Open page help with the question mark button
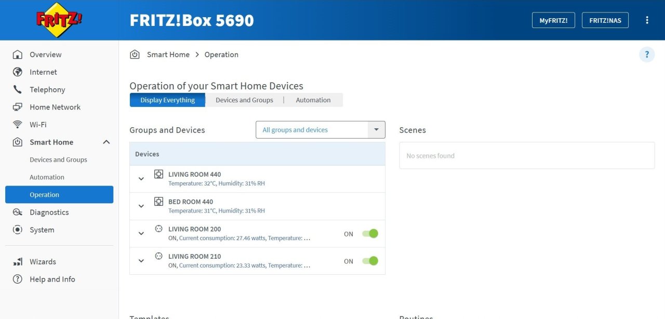Image resolution: width=665 pixels, height=319 pixels. coord(647,54)
